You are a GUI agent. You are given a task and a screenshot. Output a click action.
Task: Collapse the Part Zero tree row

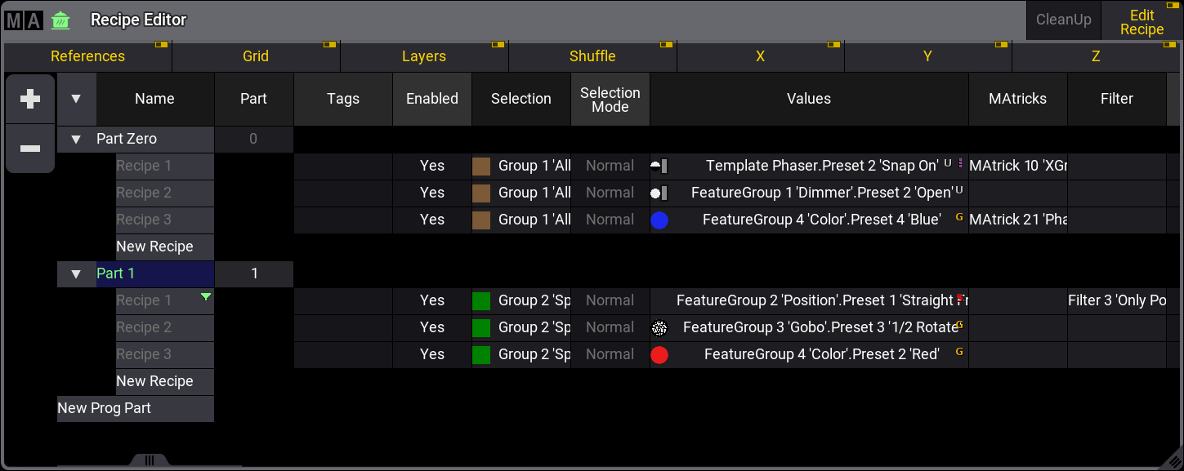pos(76,140)
